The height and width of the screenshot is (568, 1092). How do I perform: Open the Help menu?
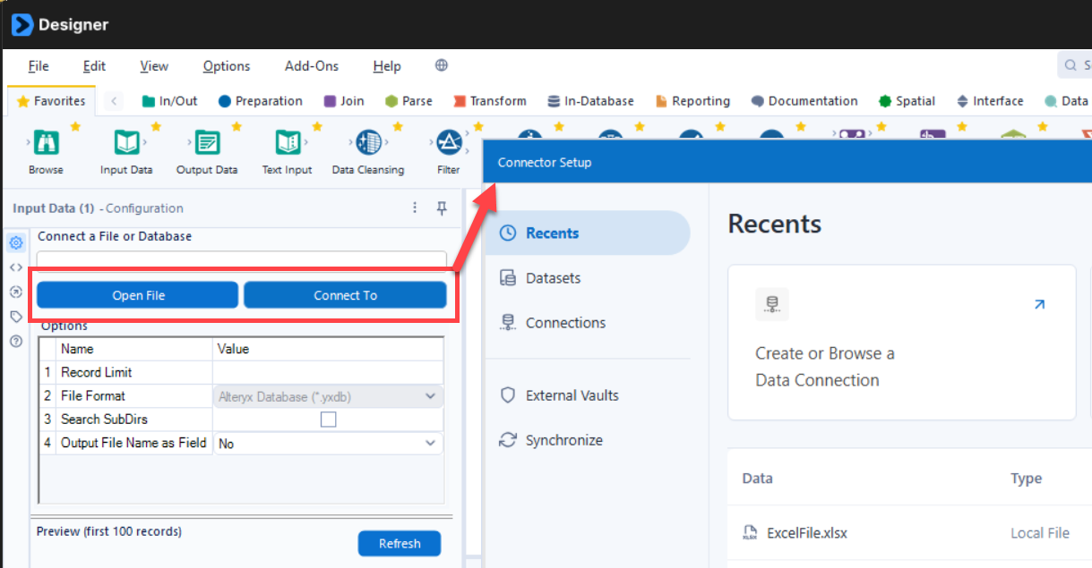pos(387,66)
